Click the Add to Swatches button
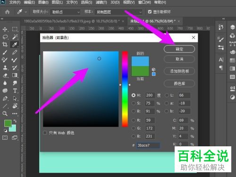This screenshot has width=236, height=177. coord(179,71)
